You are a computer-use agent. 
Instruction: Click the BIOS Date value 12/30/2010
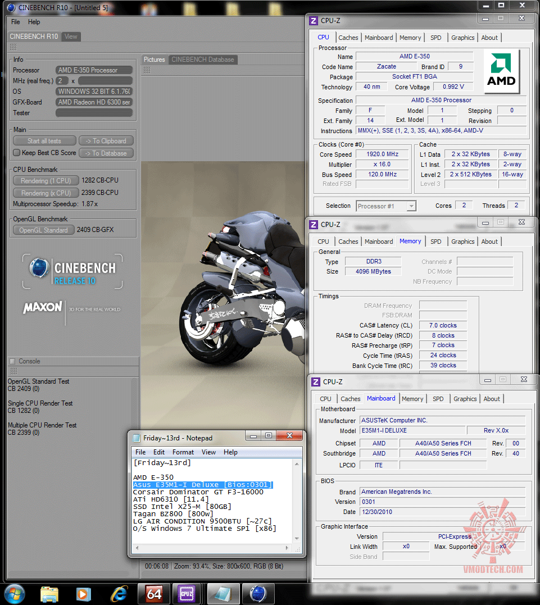click(x=442, y=512)
